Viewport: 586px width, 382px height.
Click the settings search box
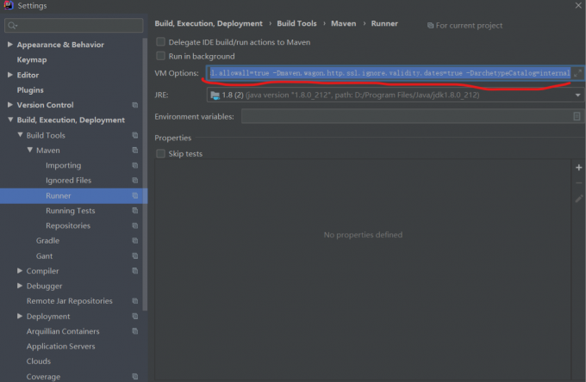coord(73,25)
